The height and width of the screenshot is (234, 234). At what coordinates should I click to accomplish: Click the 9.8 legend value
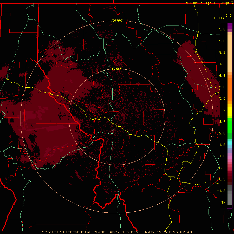click(222, 29)
